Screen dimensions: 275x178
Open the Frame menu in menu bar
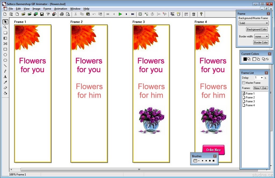(x=47, y=9)
